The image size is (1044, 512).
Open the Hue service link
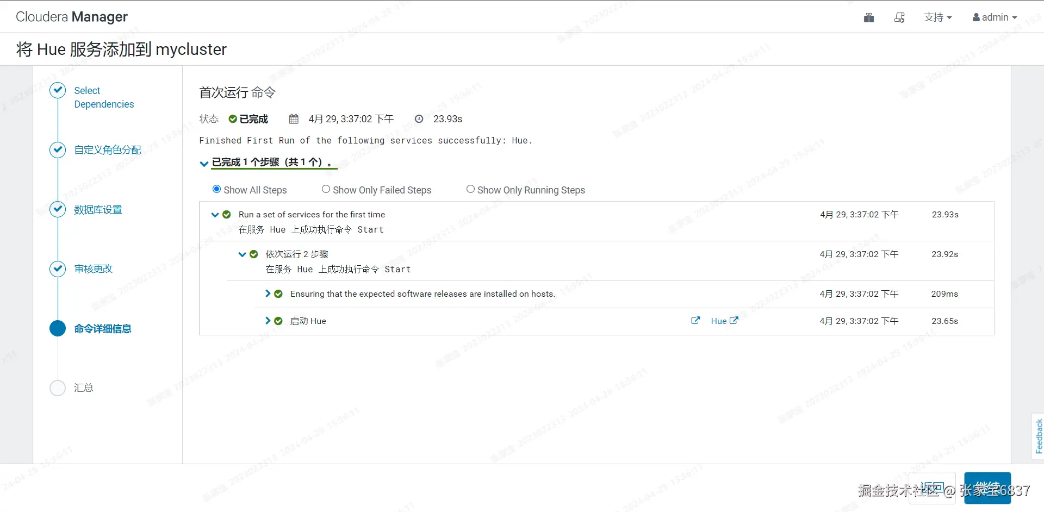[x=724, y=321]
